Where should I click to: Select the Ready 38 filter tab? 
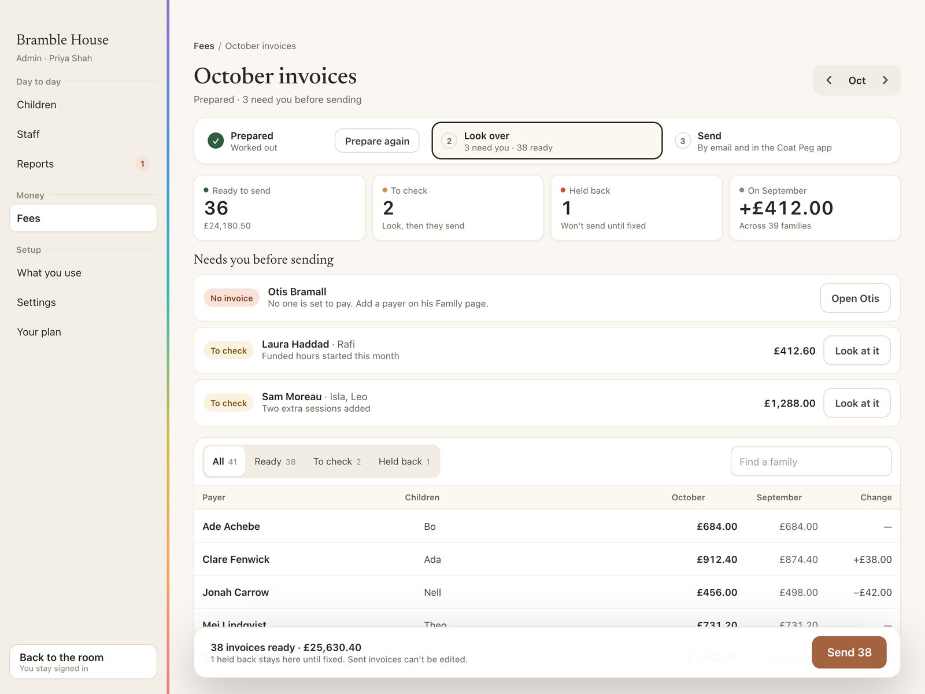pyautogui.click(x=275, y=462)
